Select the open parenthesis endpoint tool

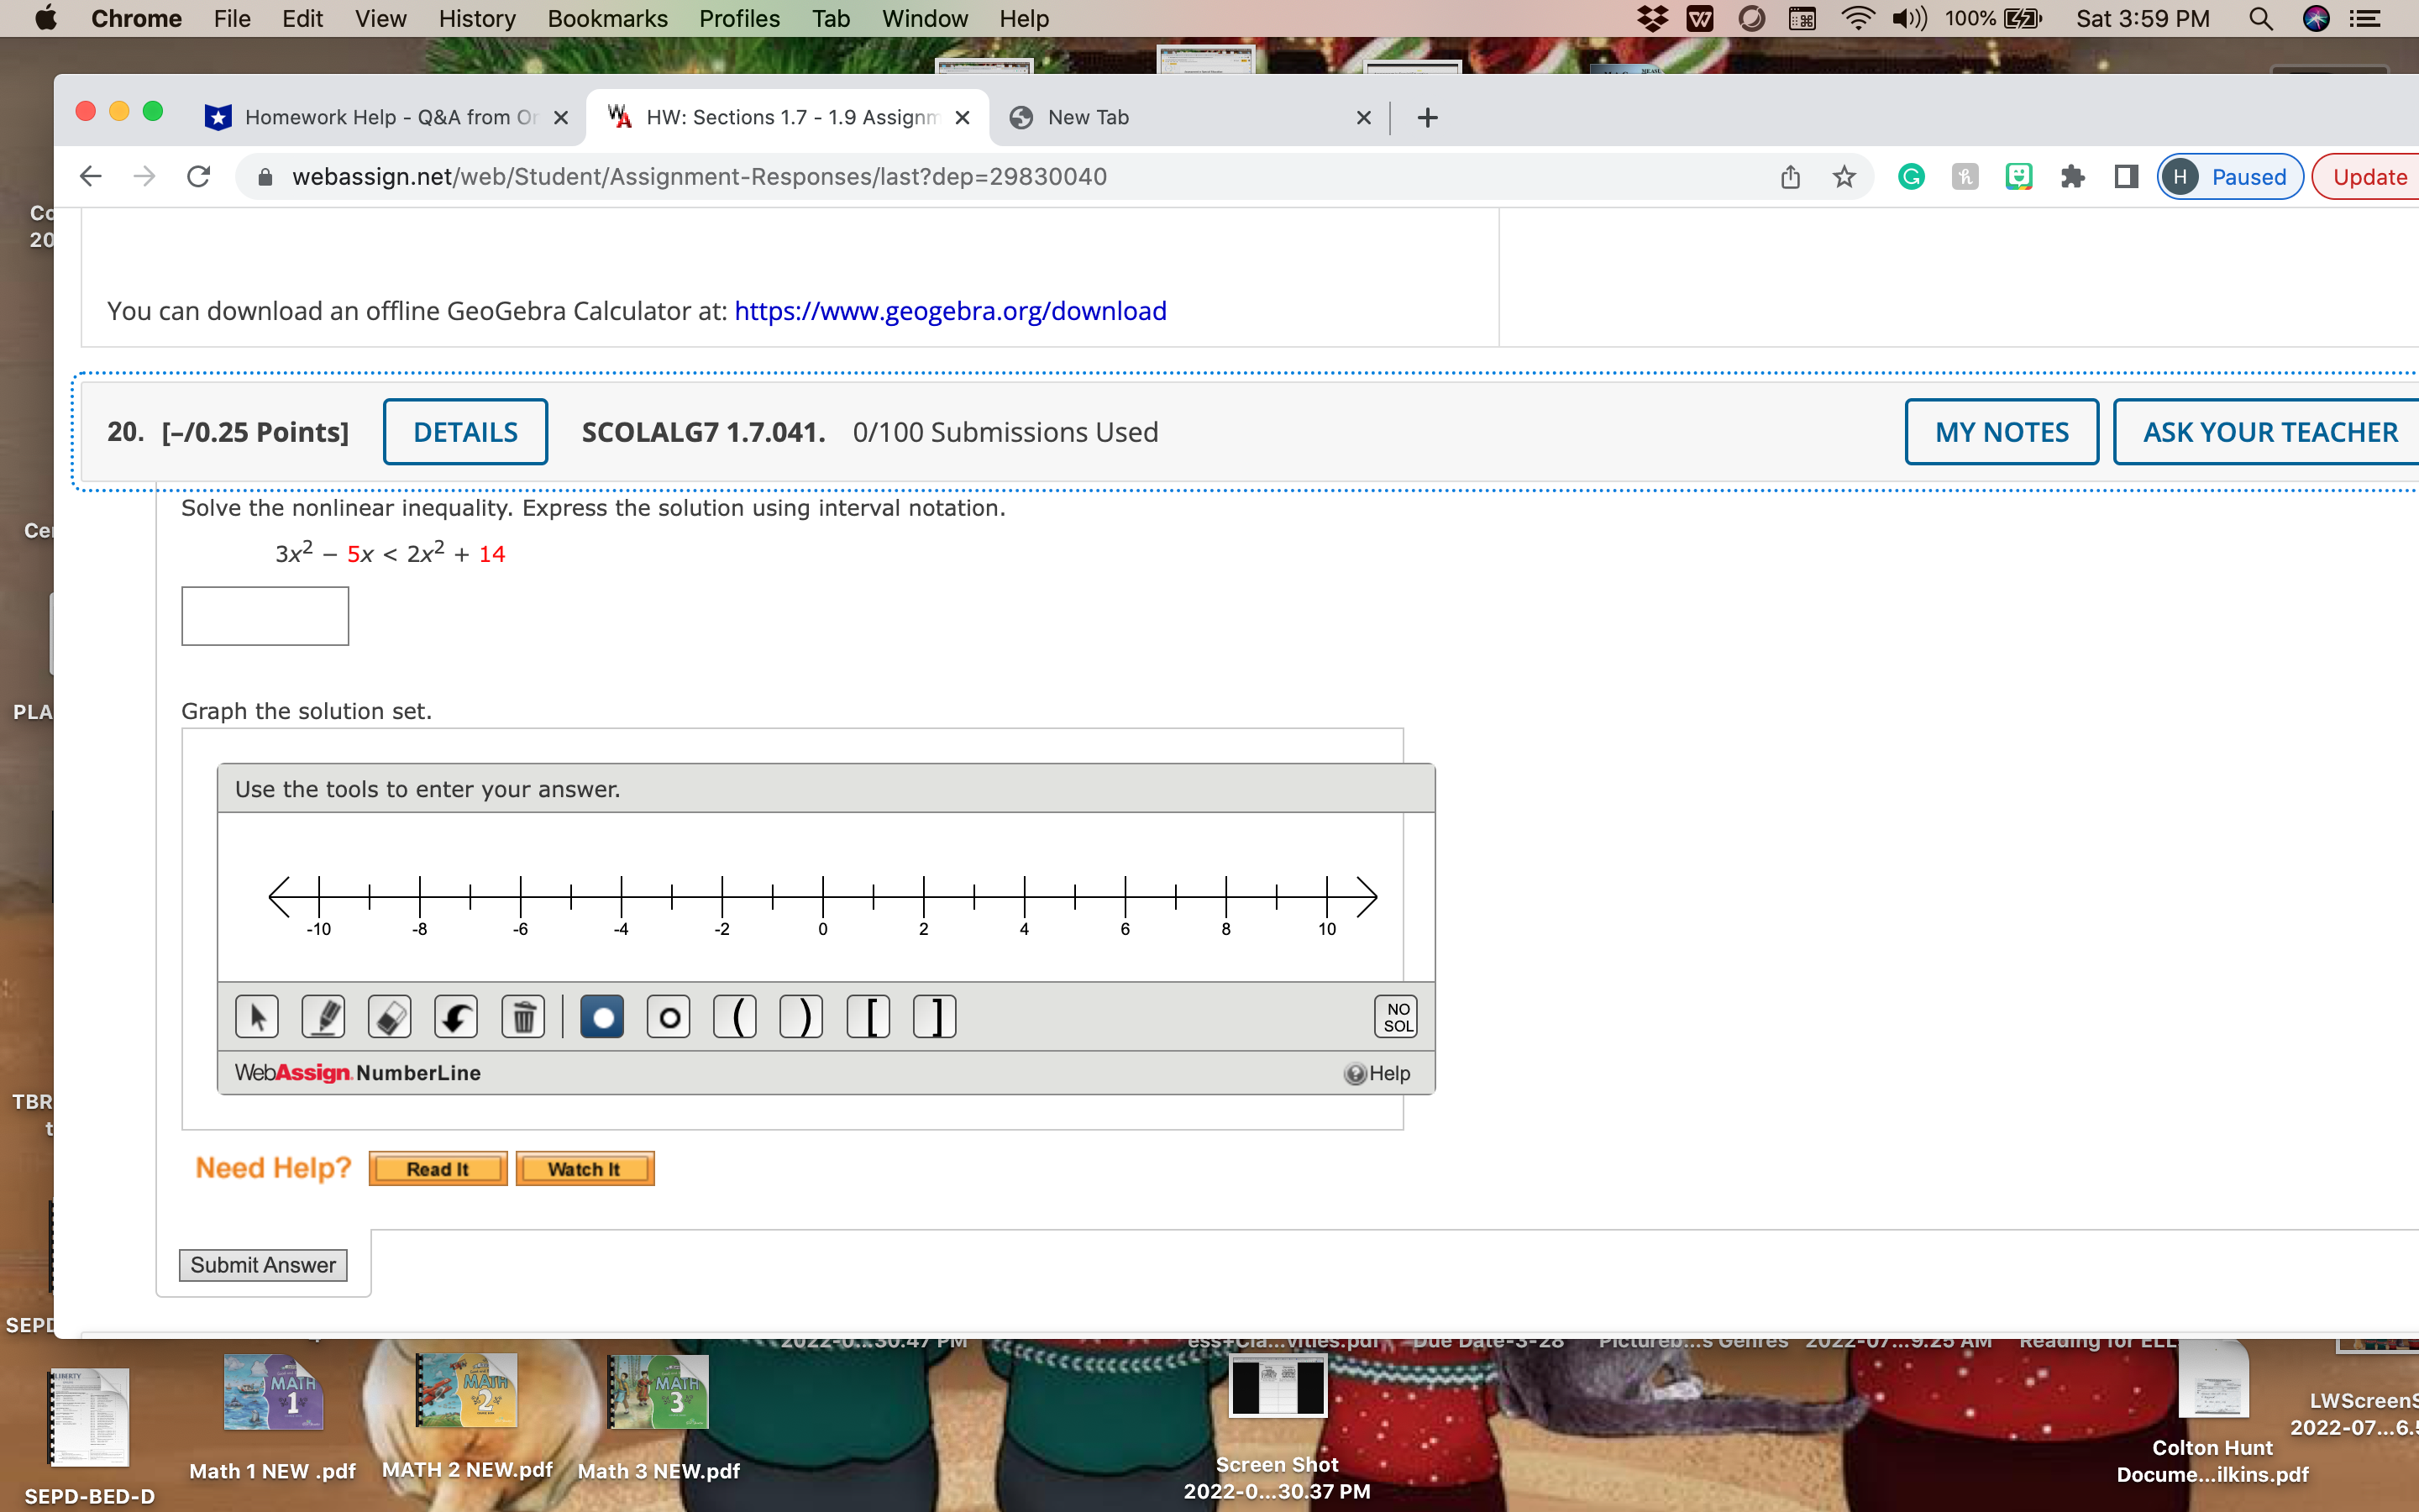pyautogui.click(x=735, y=1016)
